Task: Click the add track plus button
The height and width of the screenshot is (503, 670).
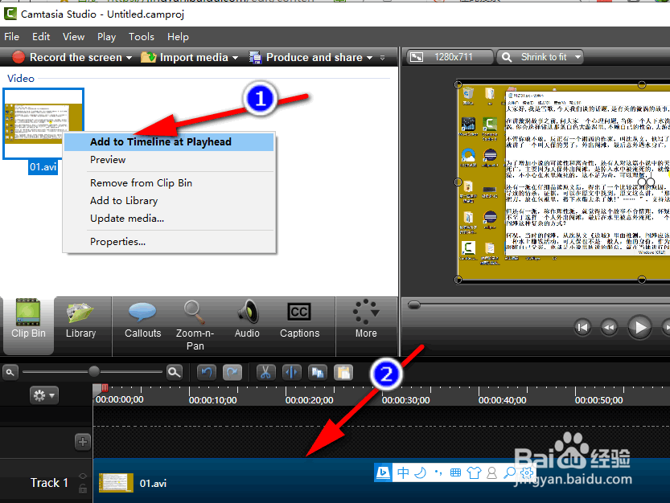Action: [83, 441]
